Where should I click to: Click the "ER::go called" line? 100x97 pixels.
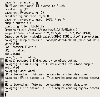pos(15,50)
